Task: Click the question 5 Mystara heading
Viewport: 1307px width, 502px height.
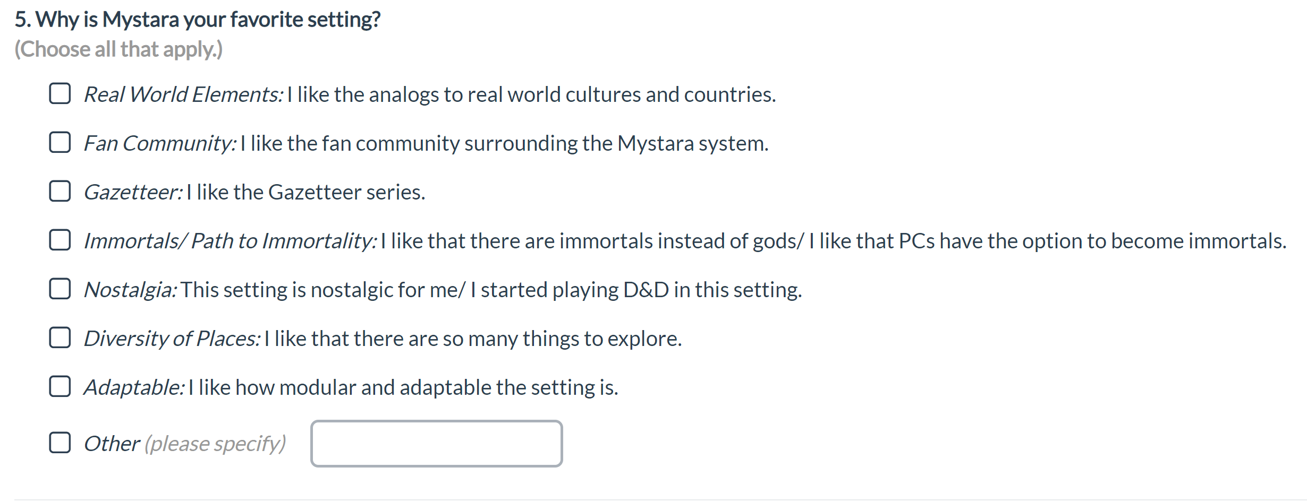Action: (198, 19)
